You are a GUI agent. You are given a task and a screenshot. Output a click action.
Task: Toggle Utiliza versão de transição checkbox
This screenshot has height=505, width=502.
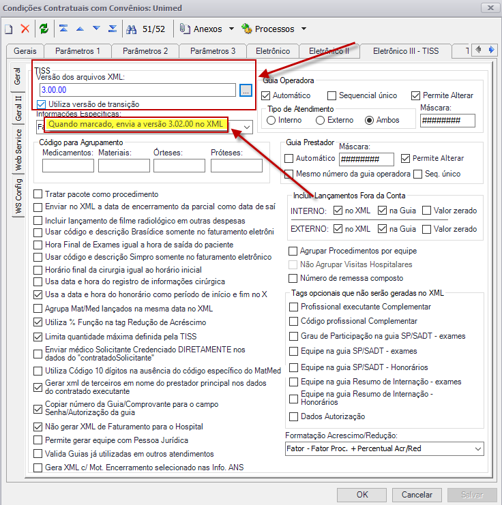[41, 104]
